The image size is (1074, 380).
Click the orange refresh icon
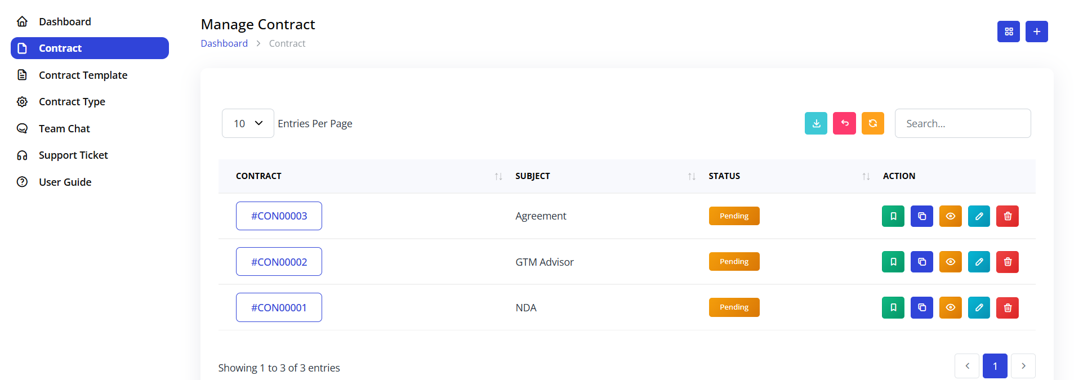point(872,123)
